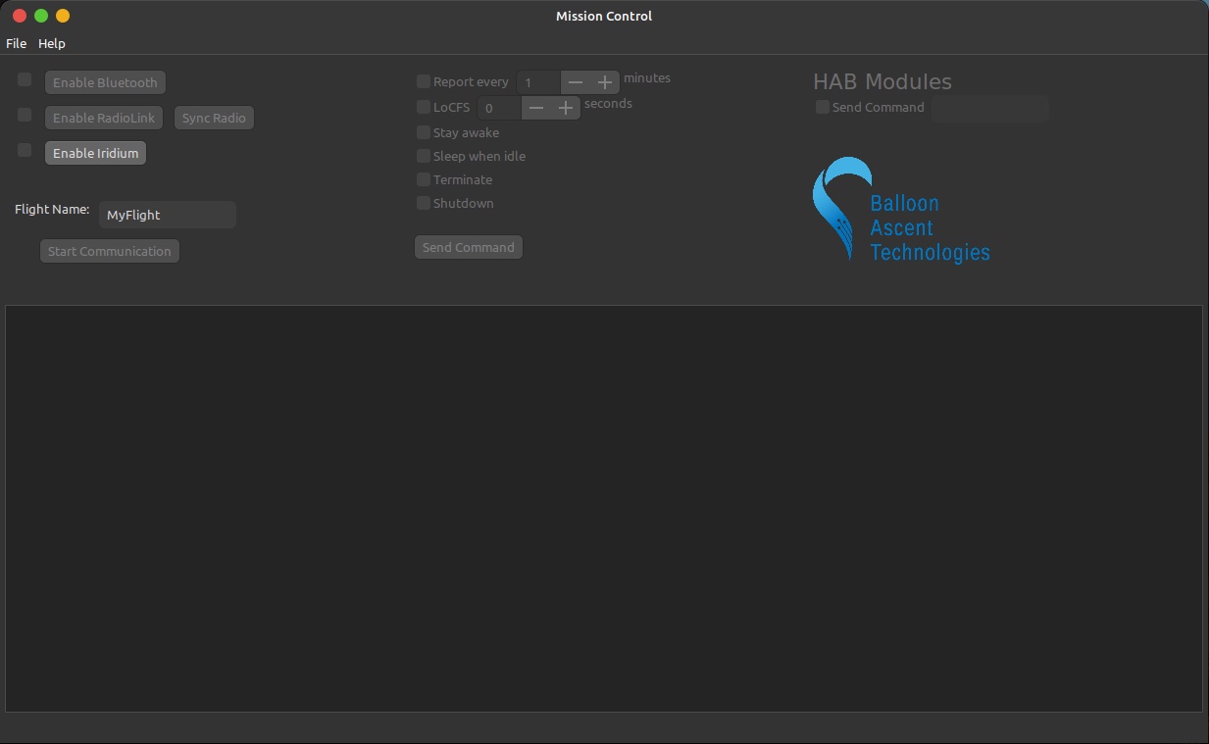Open the File menu
This screenshot has height=744, width=1209.
click(x=16, y=43)
